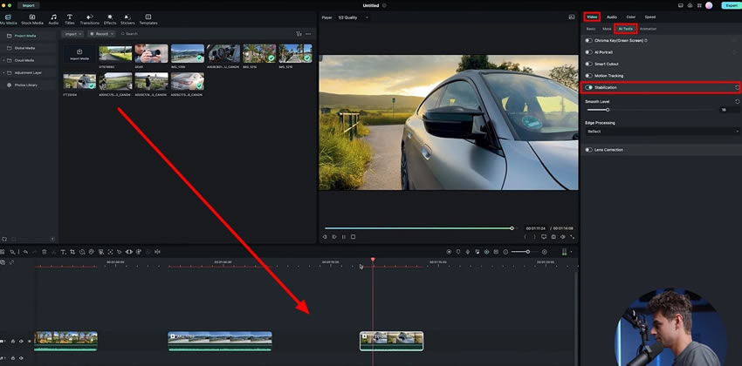Step to previous frame in player

[x=325, y=237]
